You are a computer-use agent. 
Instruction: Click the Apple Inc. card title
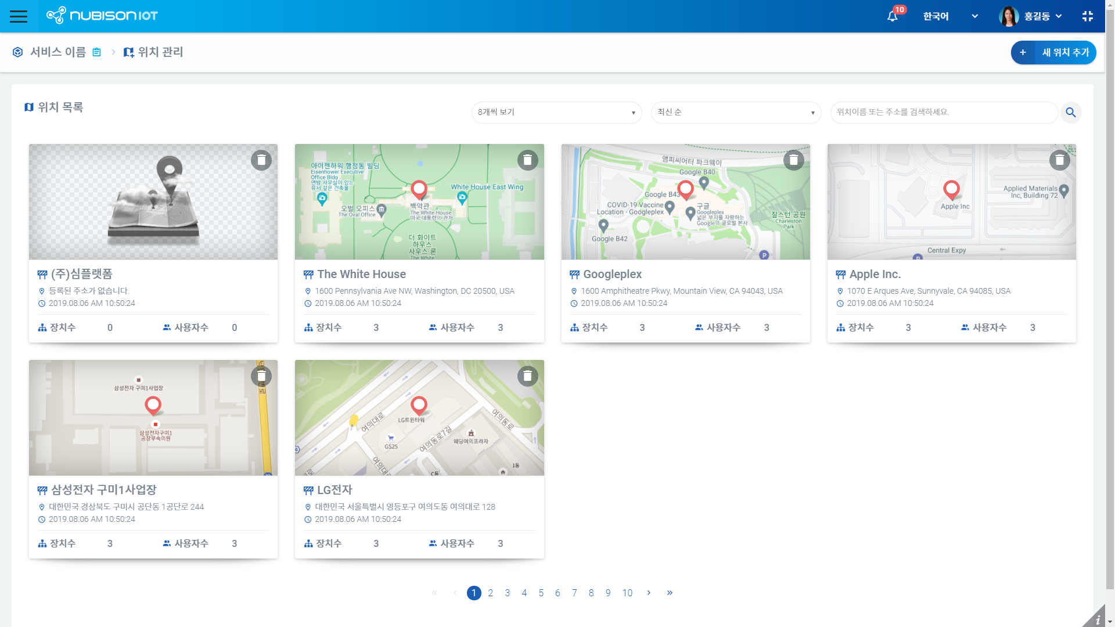click(x=875, y=274)
